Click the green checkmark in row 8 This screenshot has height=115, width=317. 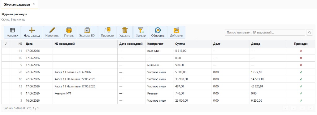point(301,93)
